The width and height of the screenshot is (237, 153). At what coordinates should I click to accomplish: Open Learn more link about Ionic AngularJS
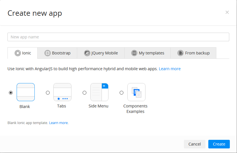pyautogui.click(x=170, y=69)
